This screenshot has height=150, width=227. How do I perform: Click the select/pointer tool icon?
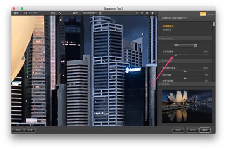point(137,13)
